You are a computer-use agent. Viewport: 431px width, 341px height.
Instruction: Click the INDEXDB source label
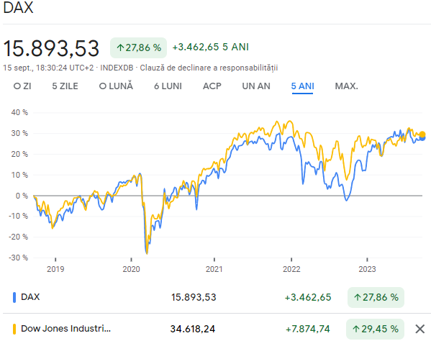(117, 68)
